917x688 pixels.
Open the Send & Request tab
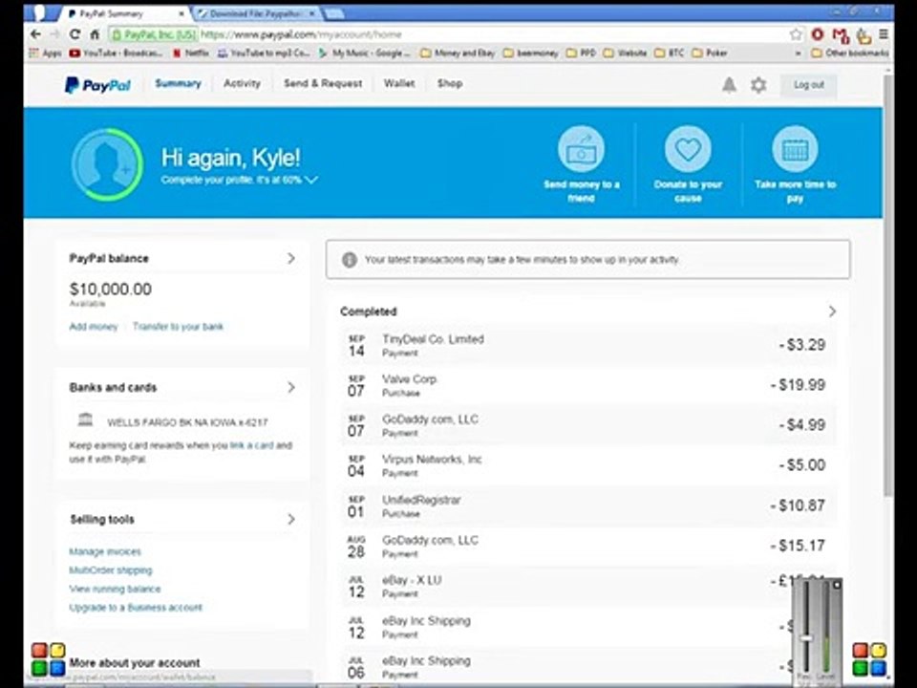pos(323,83)
